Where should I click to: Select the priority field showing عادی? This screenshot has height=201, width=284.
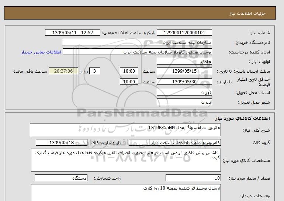184,61
